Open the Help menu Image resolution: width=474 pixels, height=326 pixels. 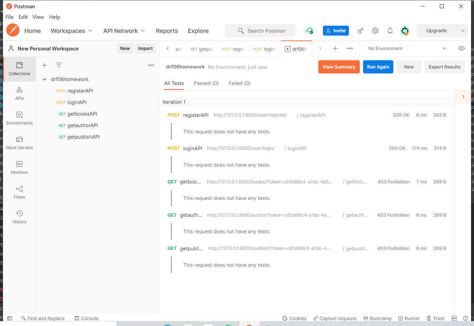click(x=55, y=17)
